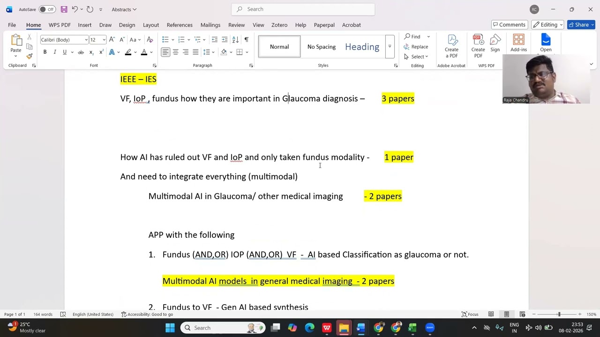
Task: Open Windows Start menu
Action: pos(170,328)
